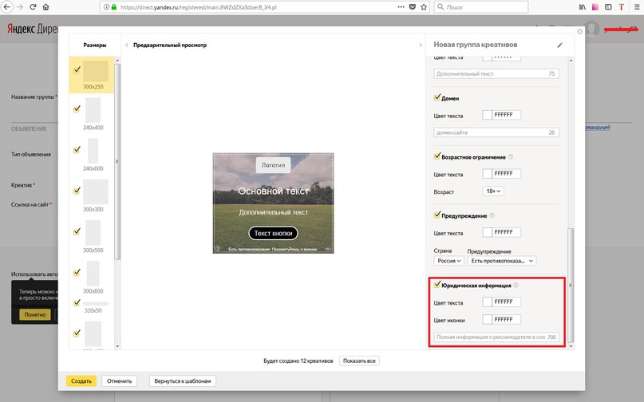
Task: Expand the Предупреждение warning text dropdown
Action: tap(502, 260)
